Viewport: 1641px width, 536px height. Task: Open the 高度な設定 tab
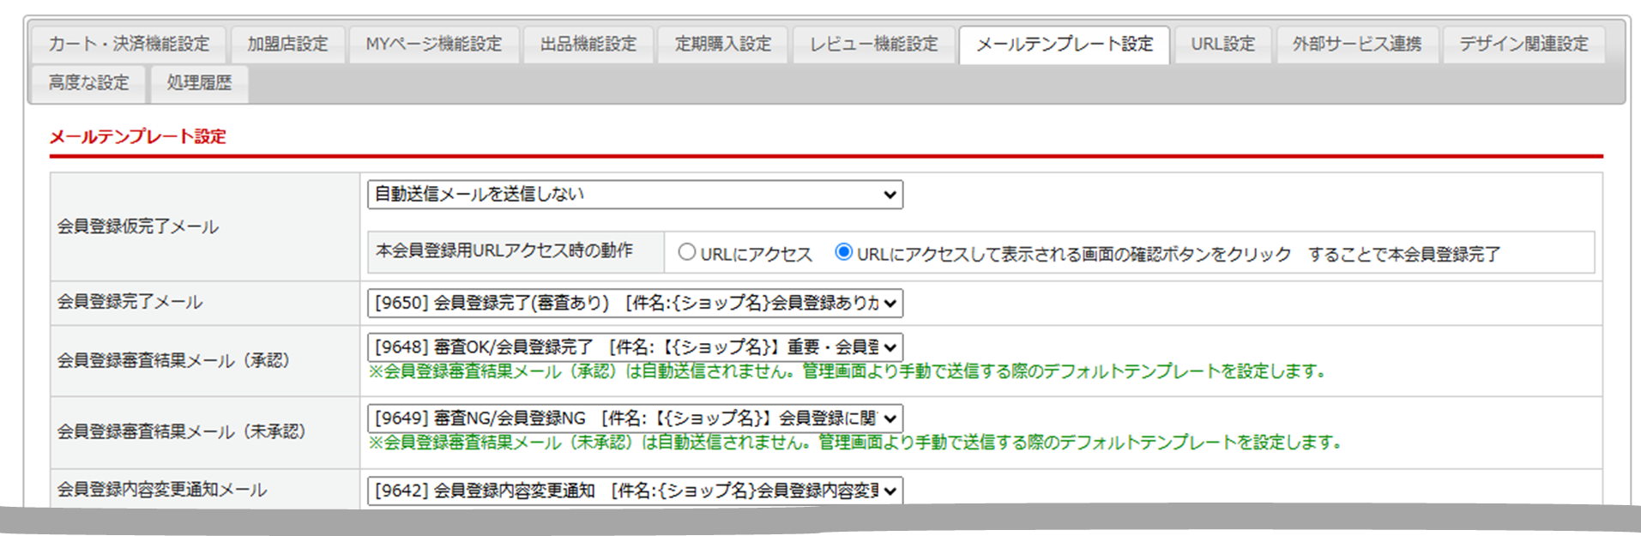pos(88,83)
